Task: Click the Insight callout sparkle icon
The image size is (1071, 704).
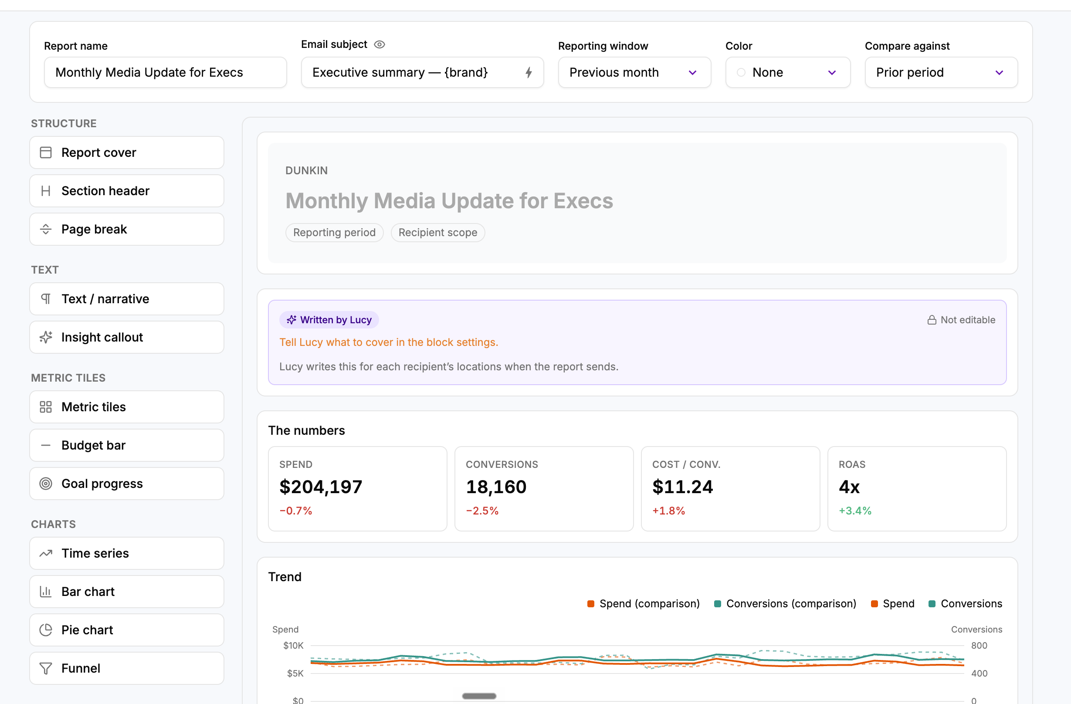Action: (x=46, y=337)
